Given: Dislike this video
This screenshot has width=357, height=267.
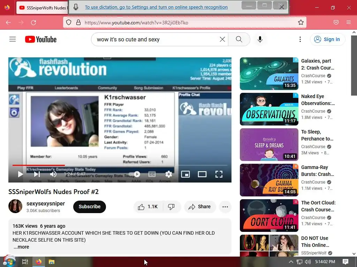Looking at the screenshot, I should click(172, 207).
